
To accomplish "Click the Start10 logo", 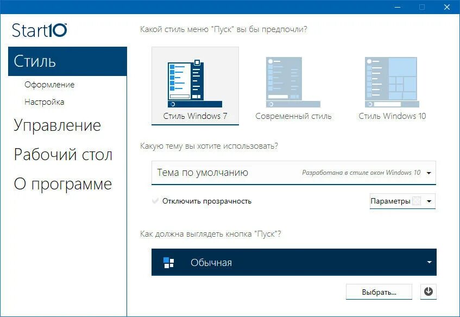I will coord(39,30).
